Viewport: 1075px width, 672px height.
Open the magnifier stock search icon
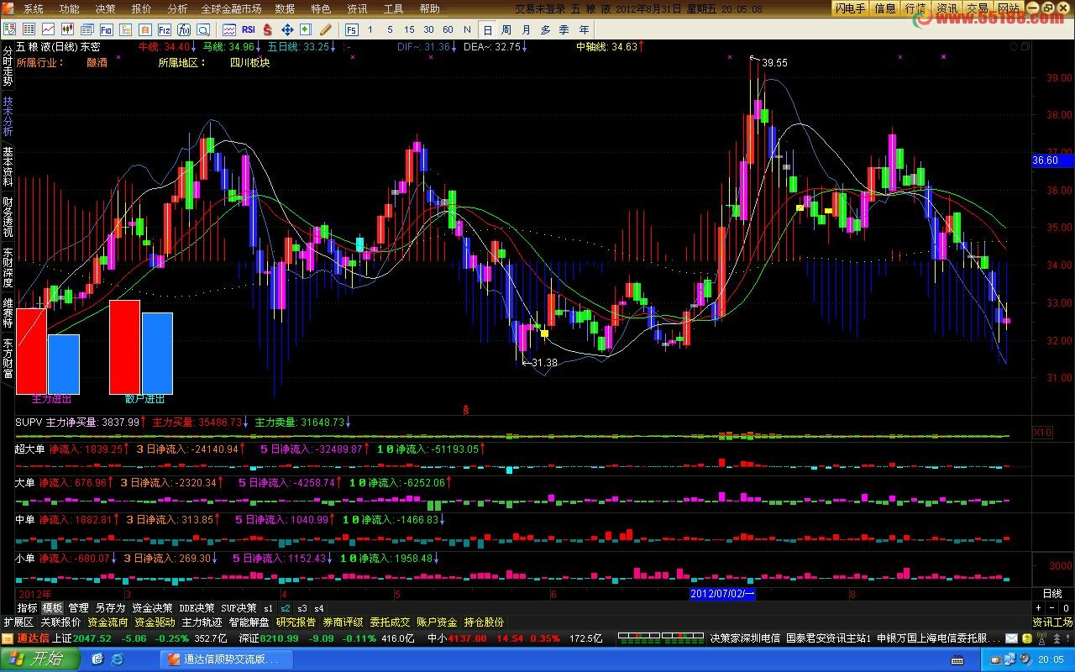pyautogui.click(x=204, y=29)
